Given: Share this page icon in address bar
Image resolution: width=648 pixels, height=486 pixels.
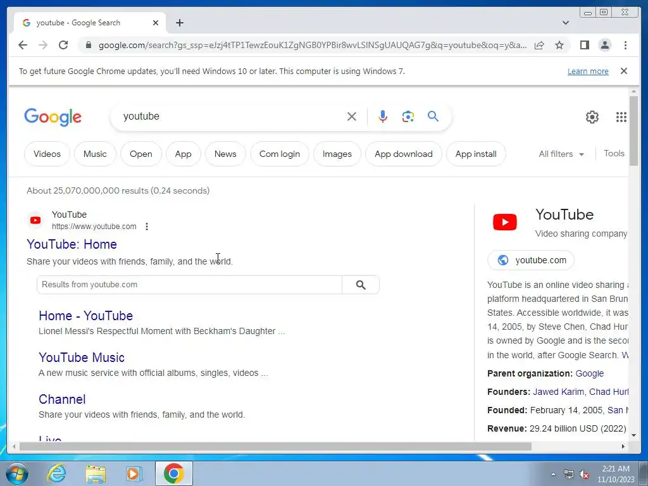Looking at the screenshot, I should 539,45.
